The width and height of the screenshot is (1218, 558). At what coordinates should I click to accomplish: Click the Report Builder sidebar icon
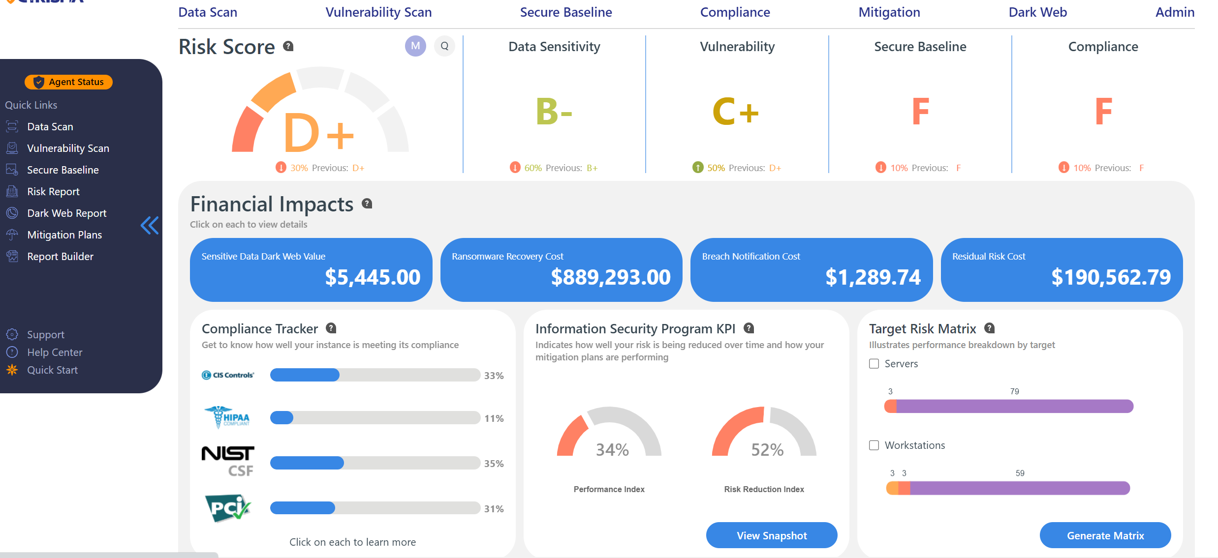(x=12, y=256)
